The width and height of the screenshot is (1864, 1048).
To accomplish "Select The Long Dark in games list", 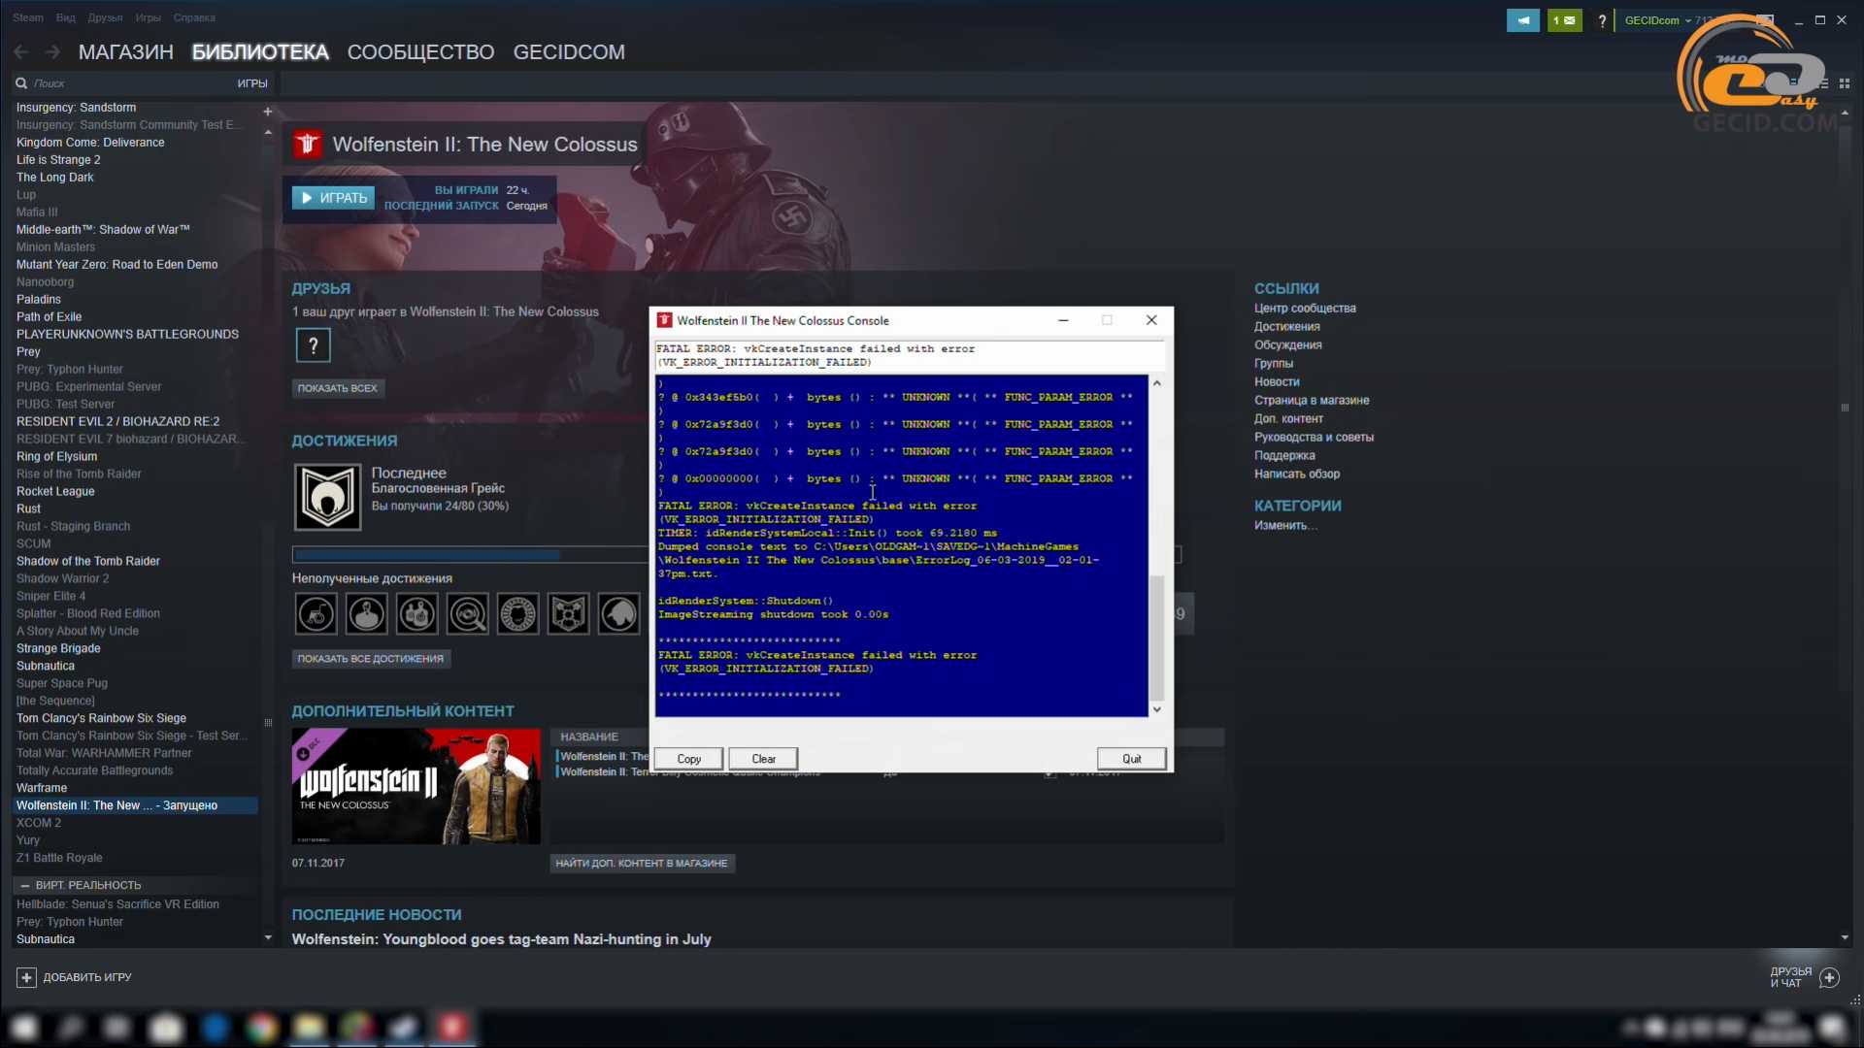I will click(x=55, y=178).
